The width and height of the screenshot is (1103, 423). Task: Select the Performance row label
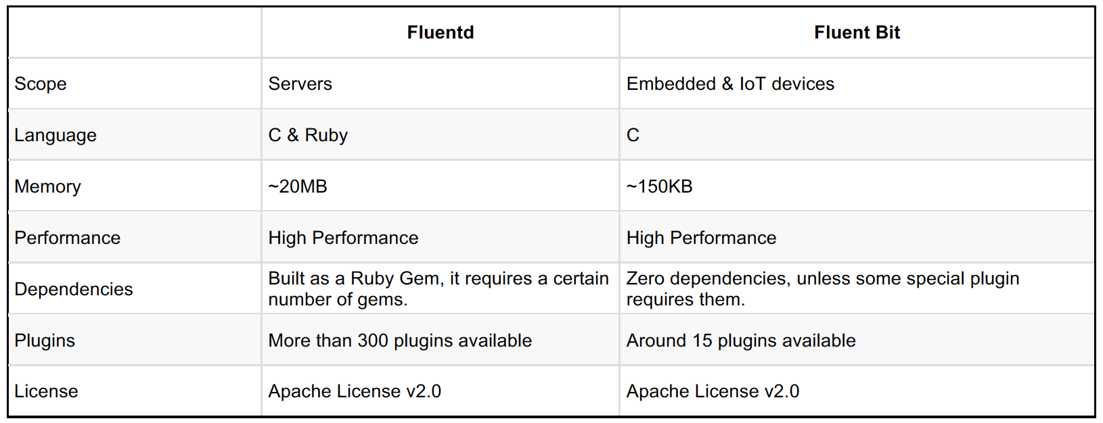click(67, 238)
